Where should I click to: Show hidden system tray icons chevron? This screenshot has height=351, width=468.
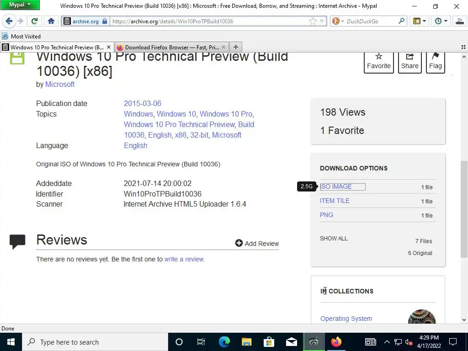387,342
